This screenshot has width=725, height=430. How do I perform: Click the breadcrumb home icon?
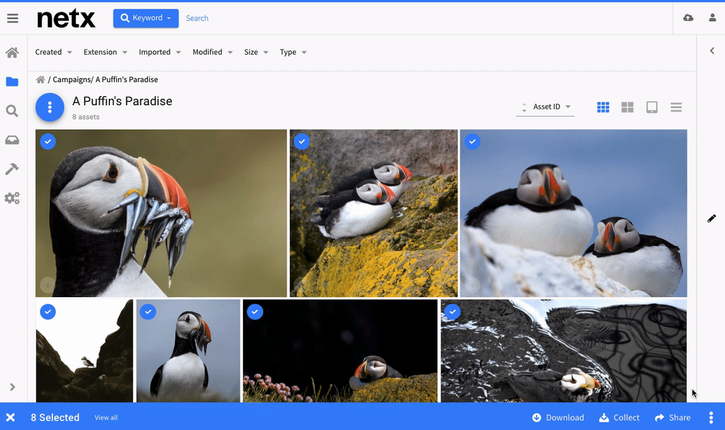[40, 80]
